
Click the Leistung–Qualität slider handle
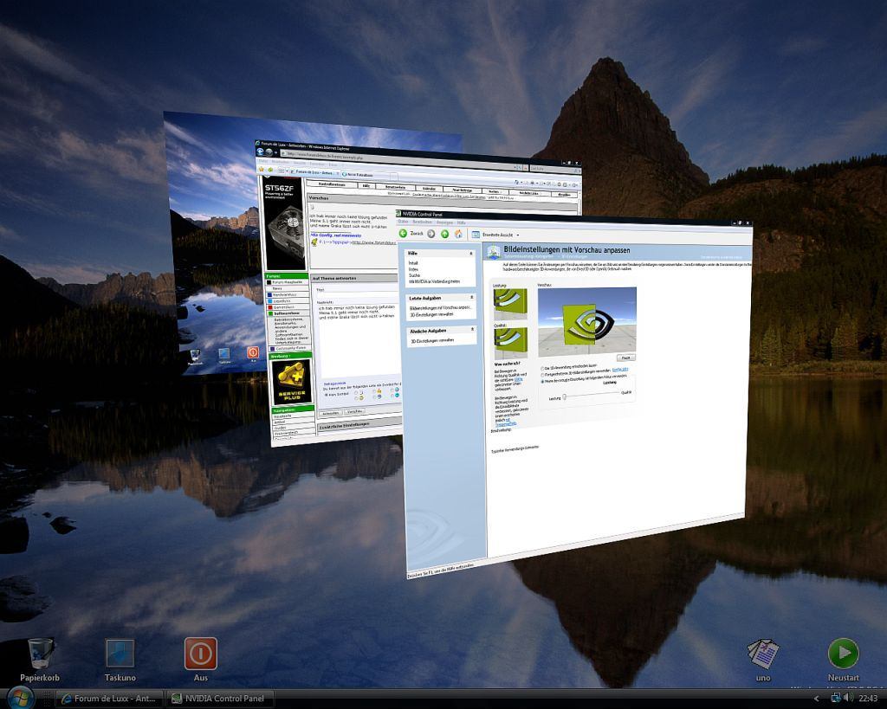(x=565, y=396)
